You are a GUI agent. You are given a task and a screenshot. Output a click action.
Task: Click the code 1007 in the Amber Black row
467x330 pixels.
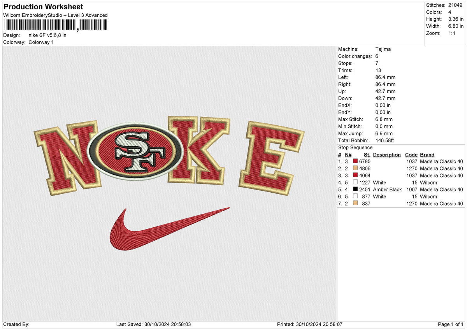412,190
